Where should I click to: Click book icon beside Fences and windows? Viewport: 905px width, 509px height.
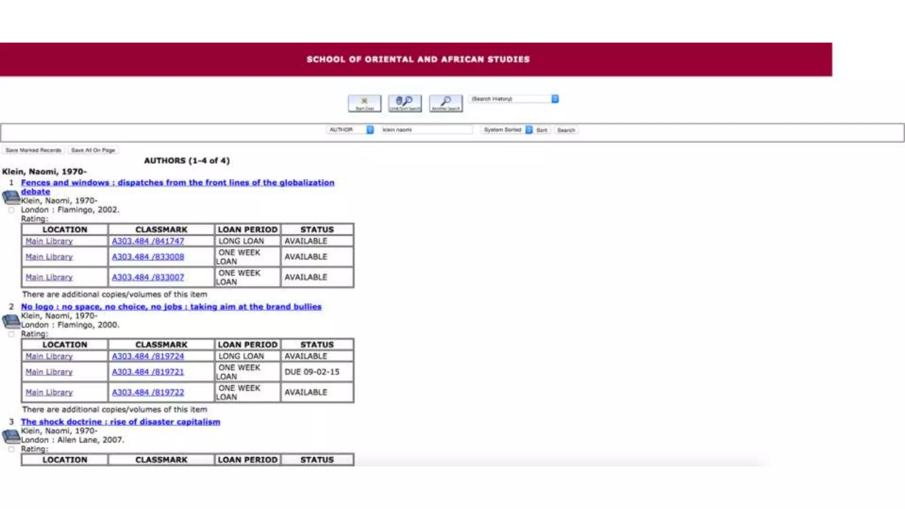tap(11, 197)
